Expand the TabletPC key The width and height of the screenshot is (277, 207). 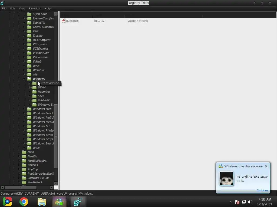coord(29,100)
